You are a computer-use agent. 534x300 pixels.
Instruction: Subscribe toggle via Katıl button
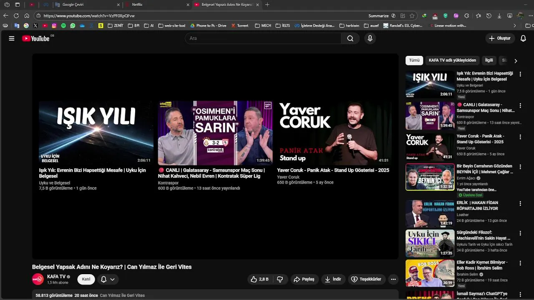tap(86, 279)
